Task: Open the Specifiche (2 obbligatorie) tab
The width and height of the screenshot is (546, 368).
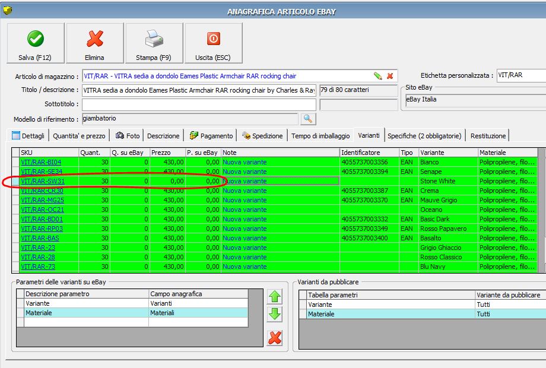Action: [424, 136]
